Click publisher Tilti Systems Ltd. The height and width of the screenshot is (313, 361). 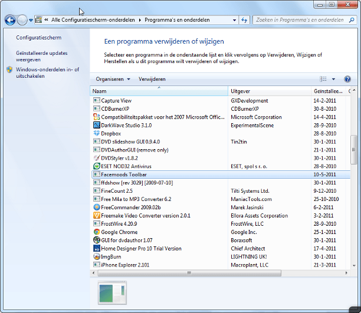pos(250,191)
